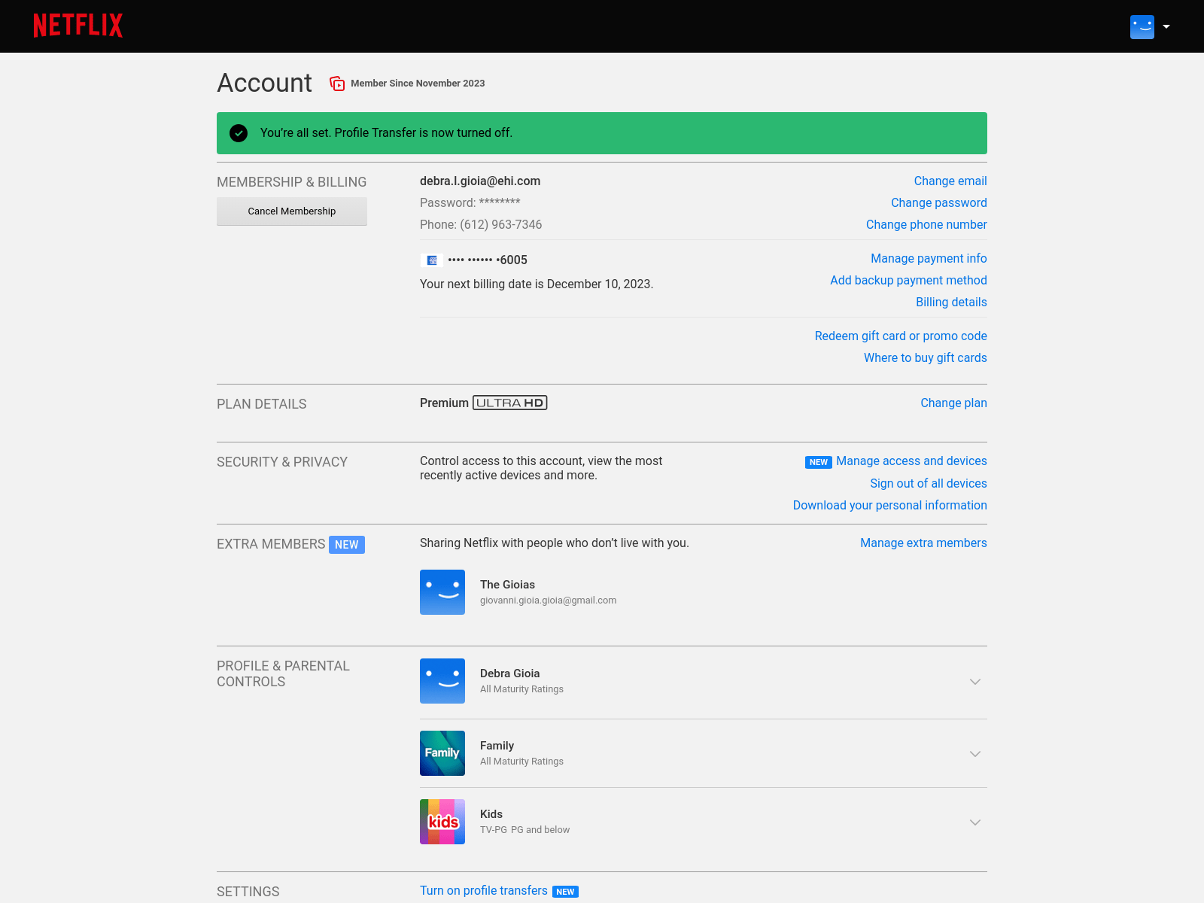
Task: Click Debra Gioia profile name
Action: pos(509,673)
